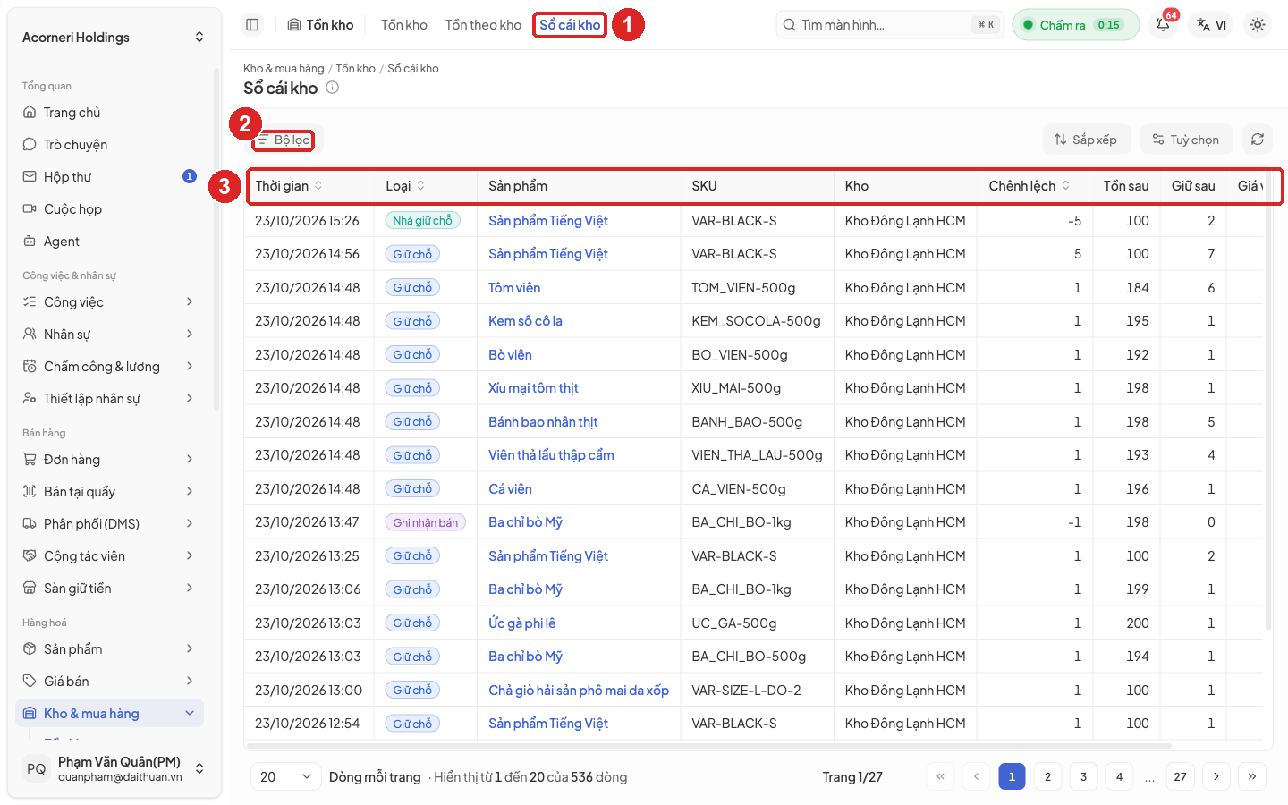Image resolution: width=1288 pixels, height=805 pixels.
Task: Switch to Tồn kho tab
Action: tap(404, 25)
